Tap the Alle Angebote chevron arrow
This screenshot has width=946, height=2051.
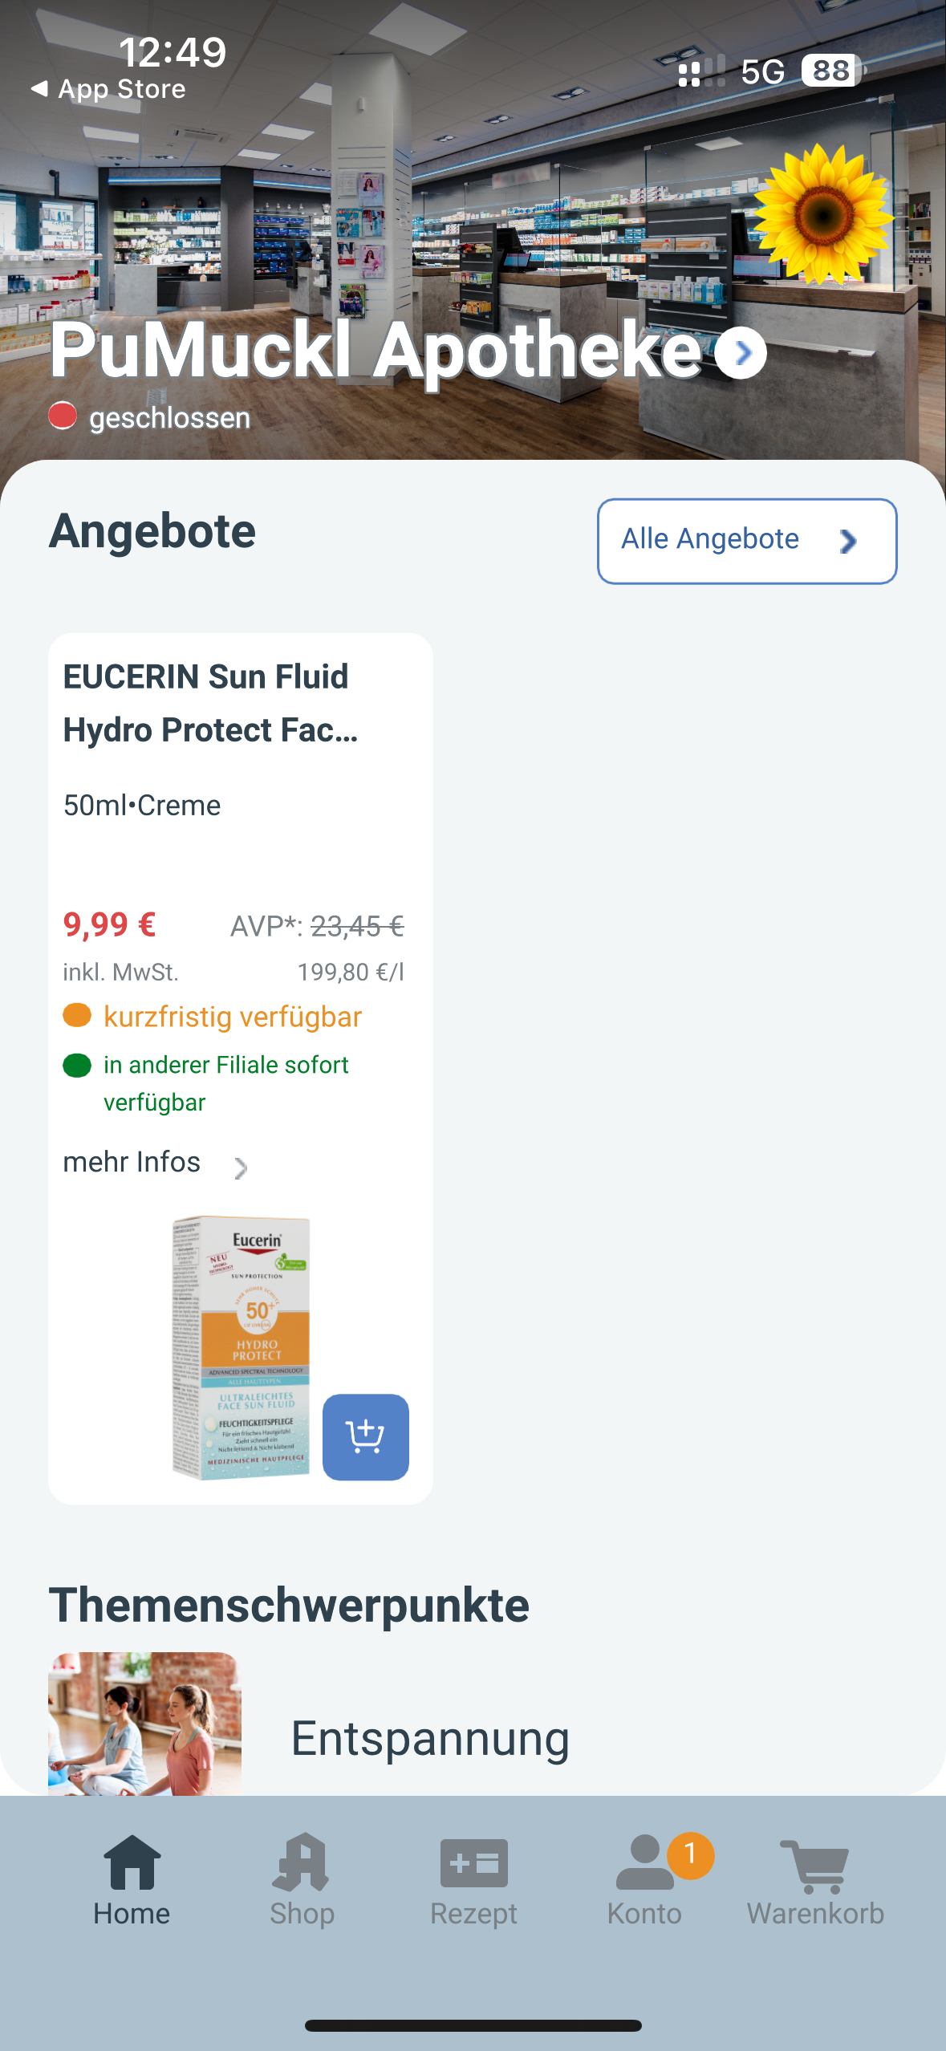(x=847, y=542)
